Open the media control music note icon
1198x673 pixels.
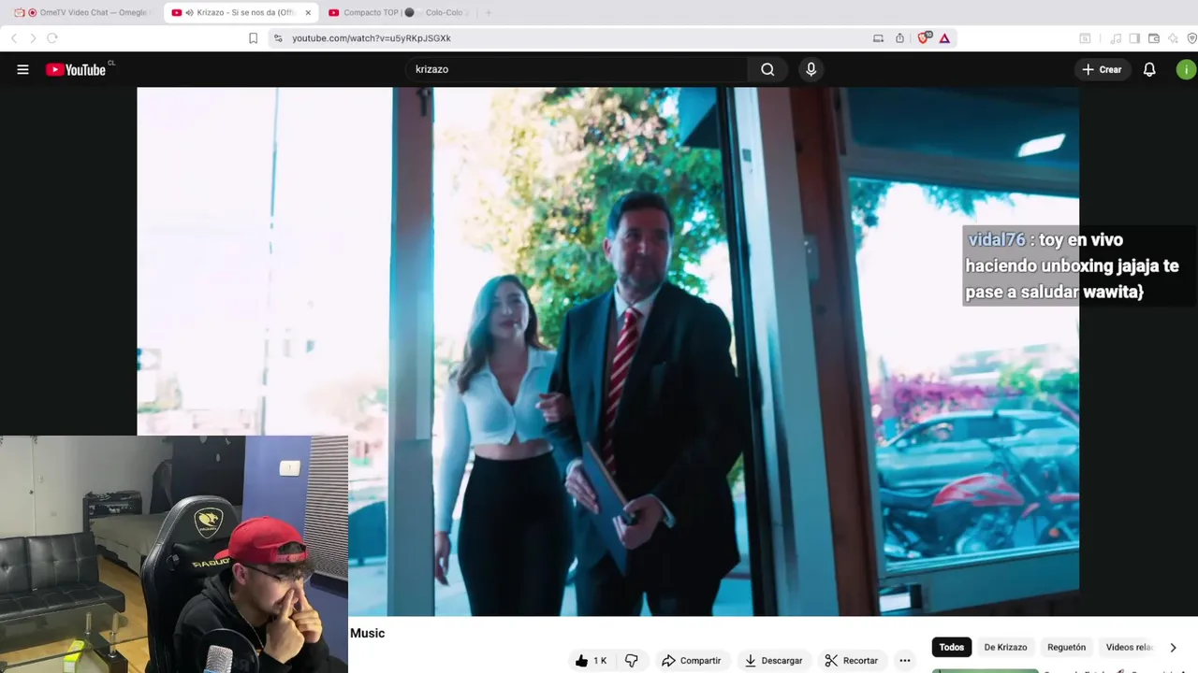click(1116, 38)
